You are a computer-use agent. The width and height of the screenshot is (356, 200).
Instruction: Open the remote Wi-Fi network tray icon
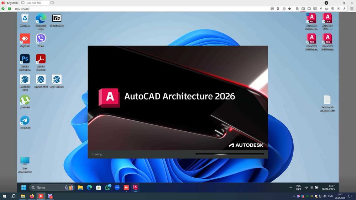307,188
